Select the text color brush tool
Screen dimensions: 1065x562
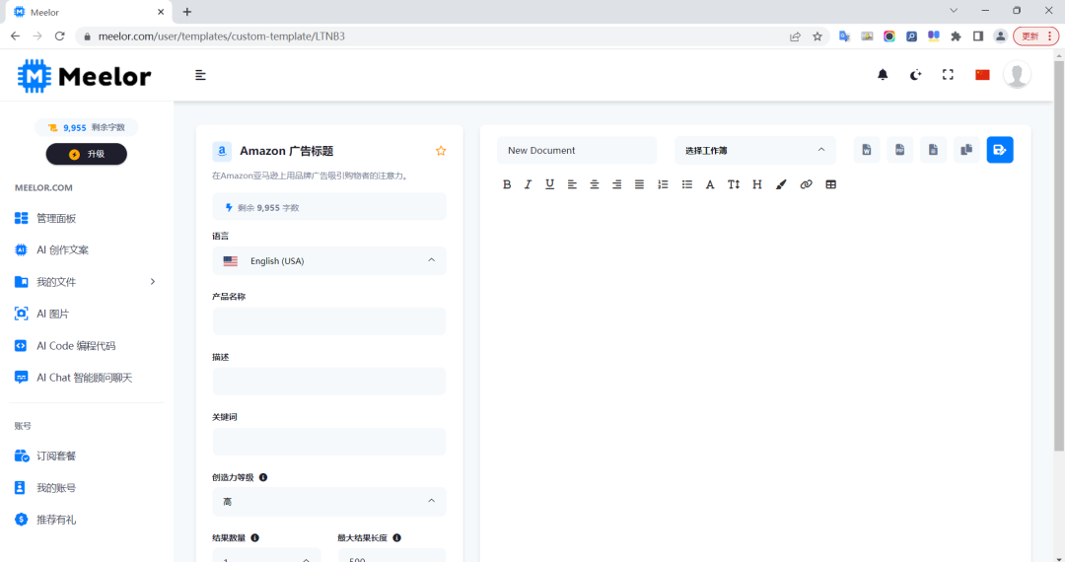click(x=781, y=184)
